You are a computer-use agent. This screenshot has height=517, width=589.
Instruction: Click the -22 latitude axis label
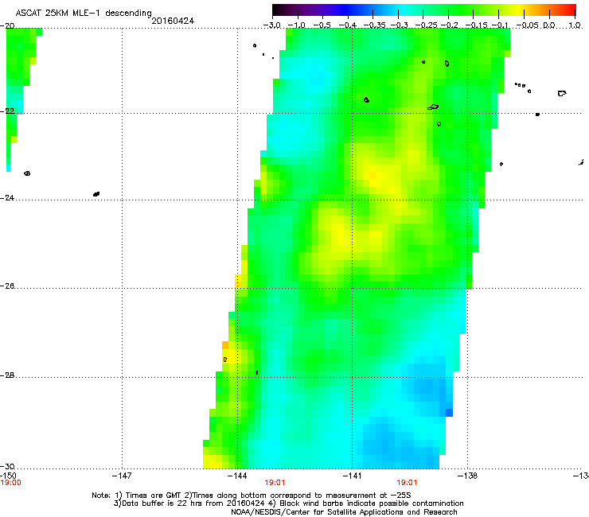(7, 111)
